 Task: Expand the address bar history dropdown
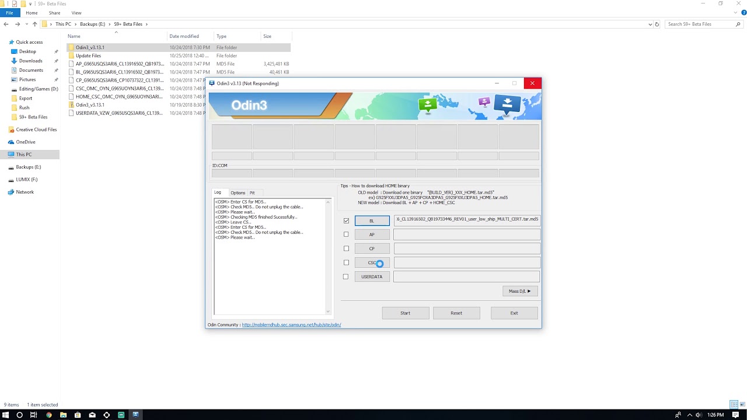coord(650,24)
